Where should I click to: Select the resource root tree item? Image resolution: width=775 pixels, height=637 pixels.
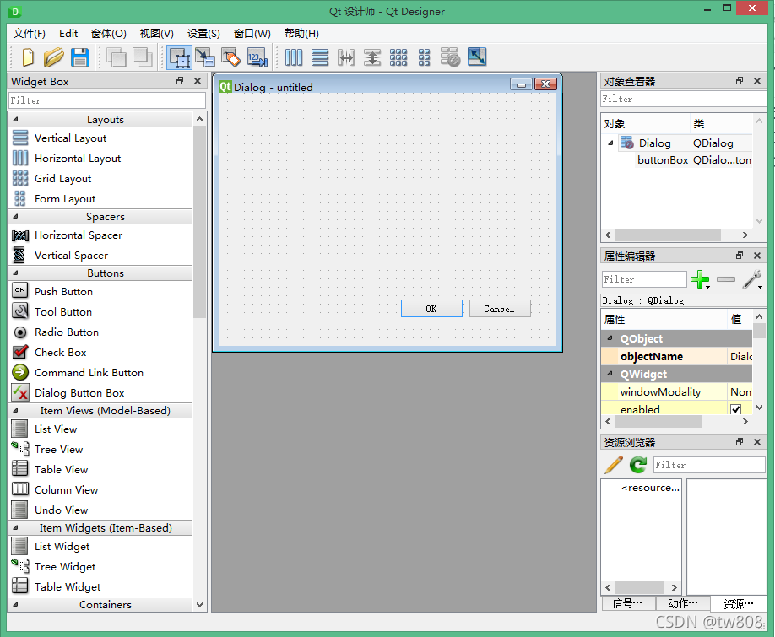point(650,488)
